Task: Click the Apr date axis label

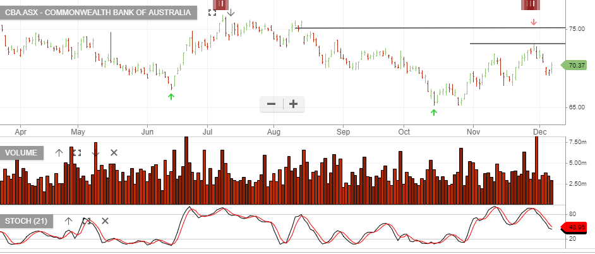Action: pyautogui.click(x=20, y=132)
